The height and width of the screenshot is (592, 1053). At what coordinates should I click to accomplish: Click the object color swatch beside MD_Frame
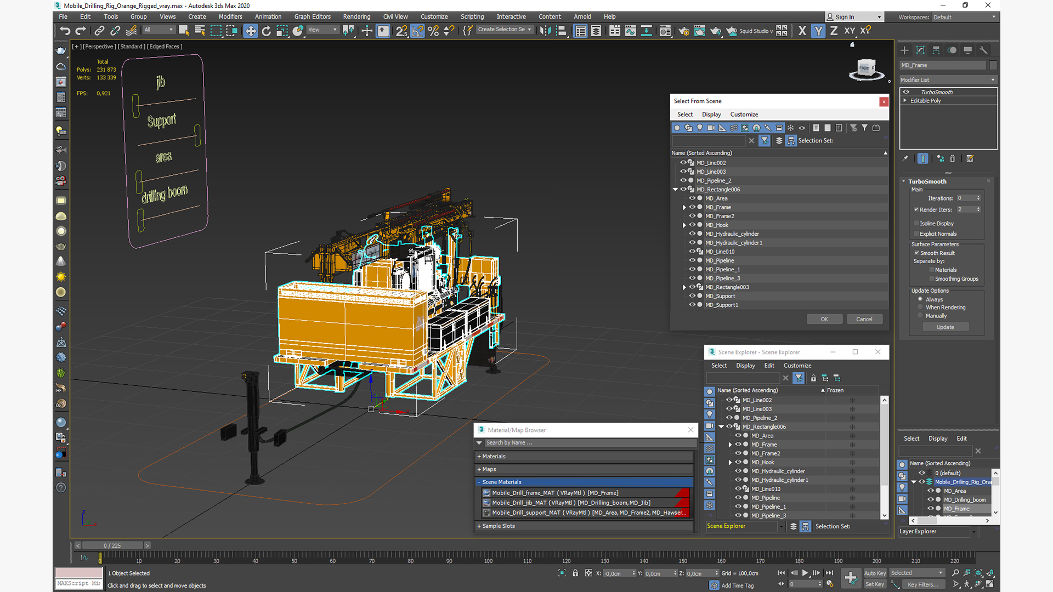tap(993, 65)
